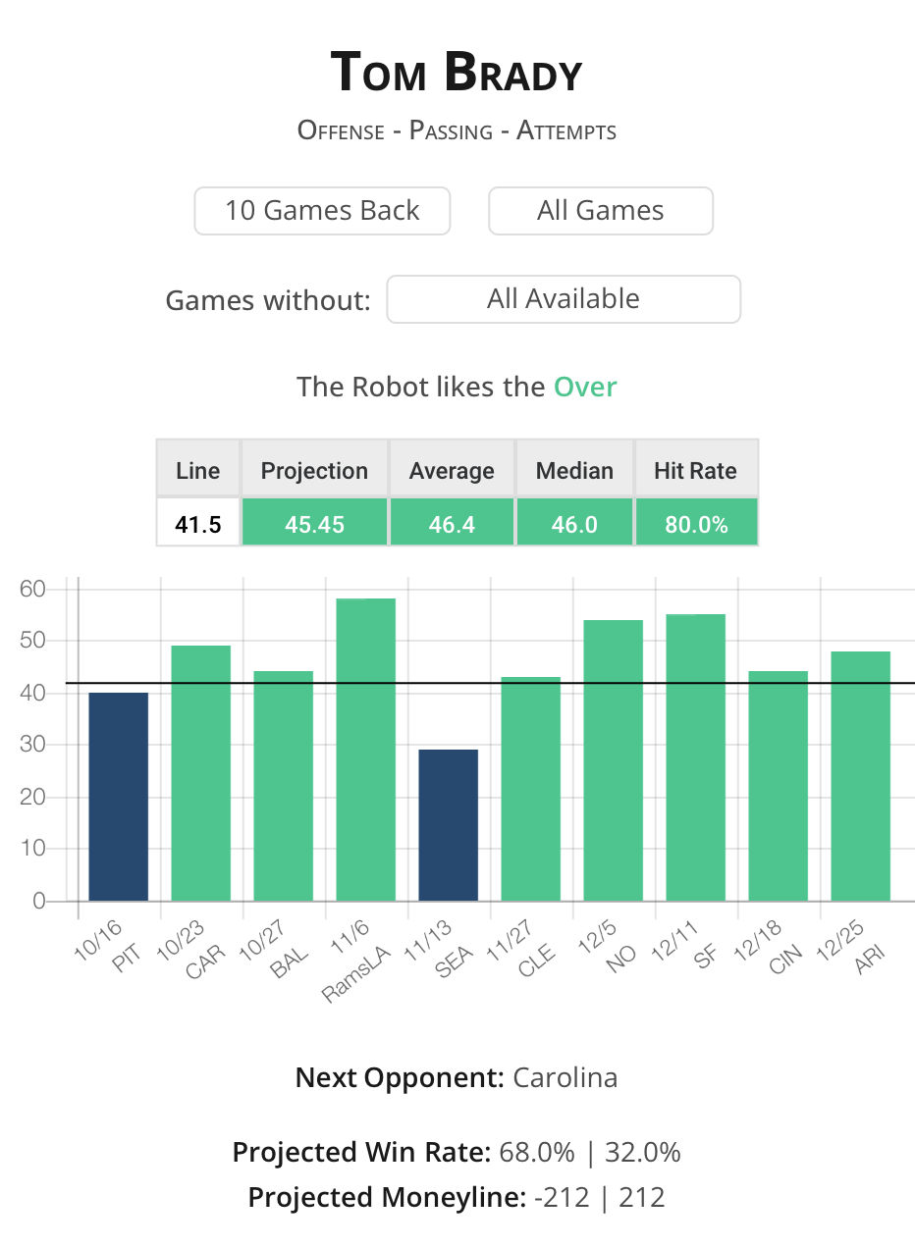The width and height of the screenshot is (915, 1248).
Task: Click the 11/13 SEA blue bar
Action: 449,825
